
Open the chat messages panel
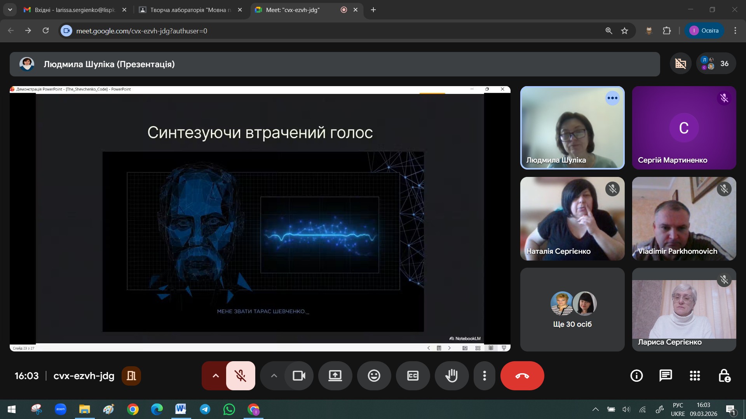666,376
